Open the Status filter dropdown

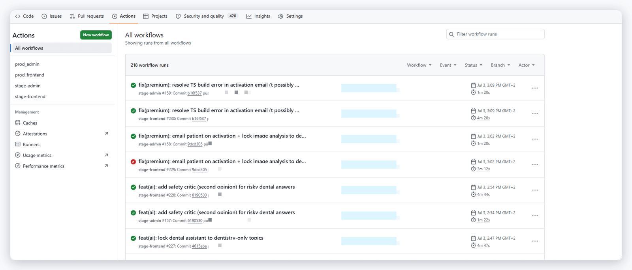473,65
